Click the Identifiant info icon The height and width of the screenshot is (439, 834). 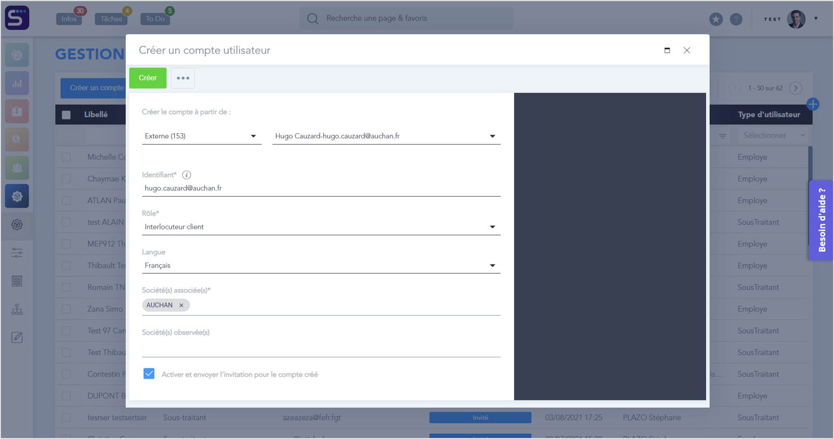click(187, 175)
